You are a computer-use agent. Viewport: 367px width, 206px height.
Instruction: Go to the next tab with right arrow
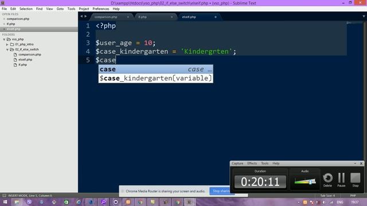[x=85, y=17]
